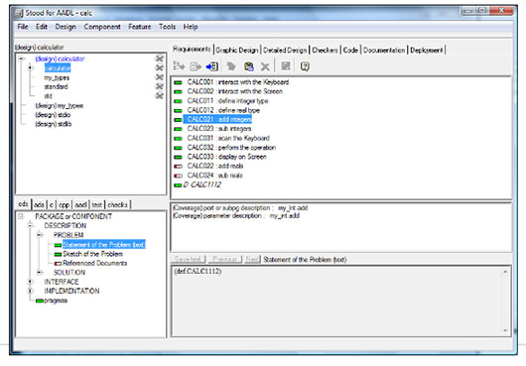
Task: Select 'CALC033 : display on Screen' row
Action: (226, 157)
